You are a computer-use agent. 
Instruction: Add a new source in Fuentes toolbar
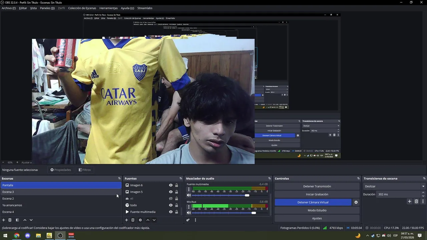pos(126,220)
